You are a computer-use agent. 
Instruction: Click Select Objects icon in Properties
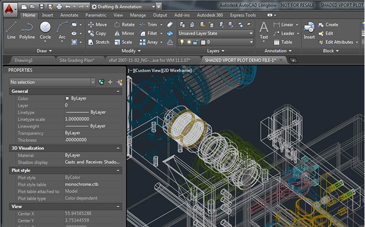coord(110,82)
